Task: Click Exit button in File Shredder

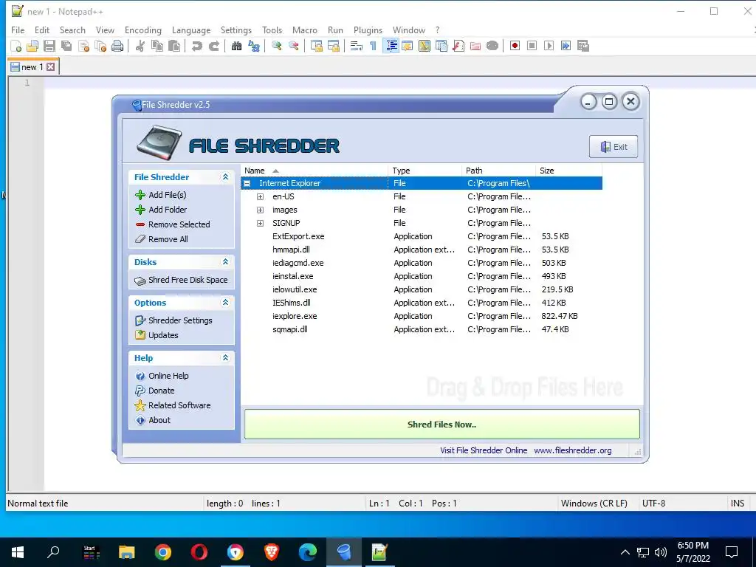Action: (614, 147)
